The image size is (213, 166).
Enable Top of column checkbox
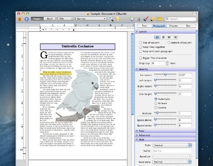[x=140, y=43]
